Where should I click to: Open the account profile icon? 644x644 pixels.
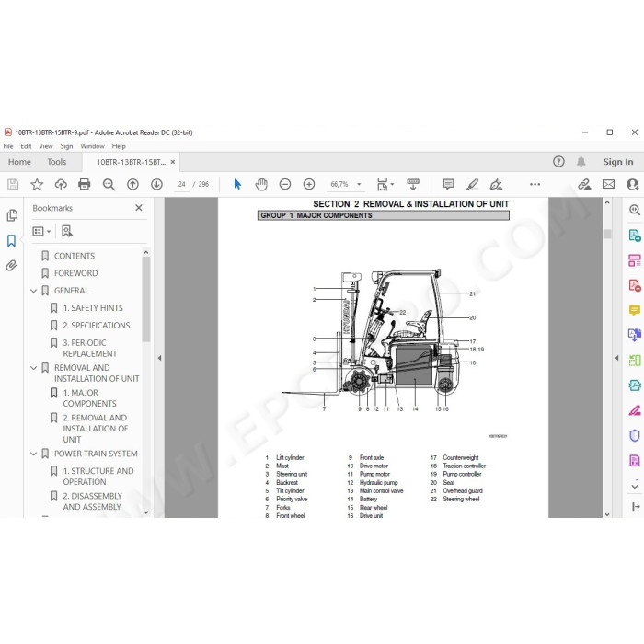tap(633, 184)
